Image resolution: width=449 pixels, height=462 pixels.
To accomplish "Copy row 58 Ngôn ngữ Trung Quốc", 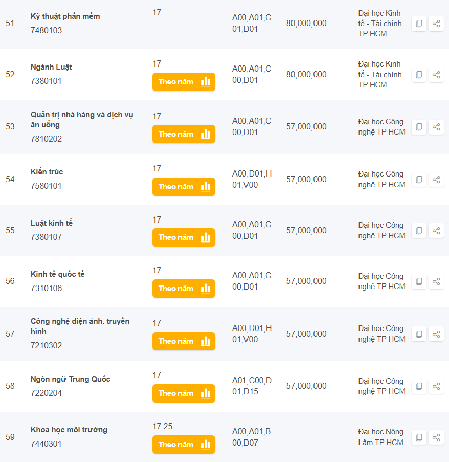I will (x=419, y=386).
